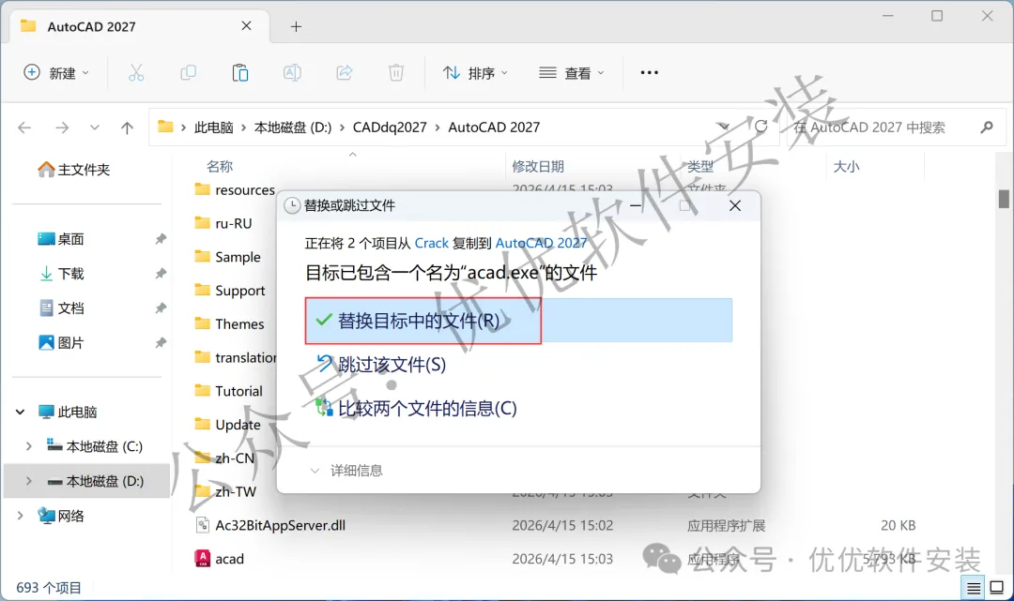1014x601 pixels.
Task: Open a new tab with plus button
Action: point(296,26)
